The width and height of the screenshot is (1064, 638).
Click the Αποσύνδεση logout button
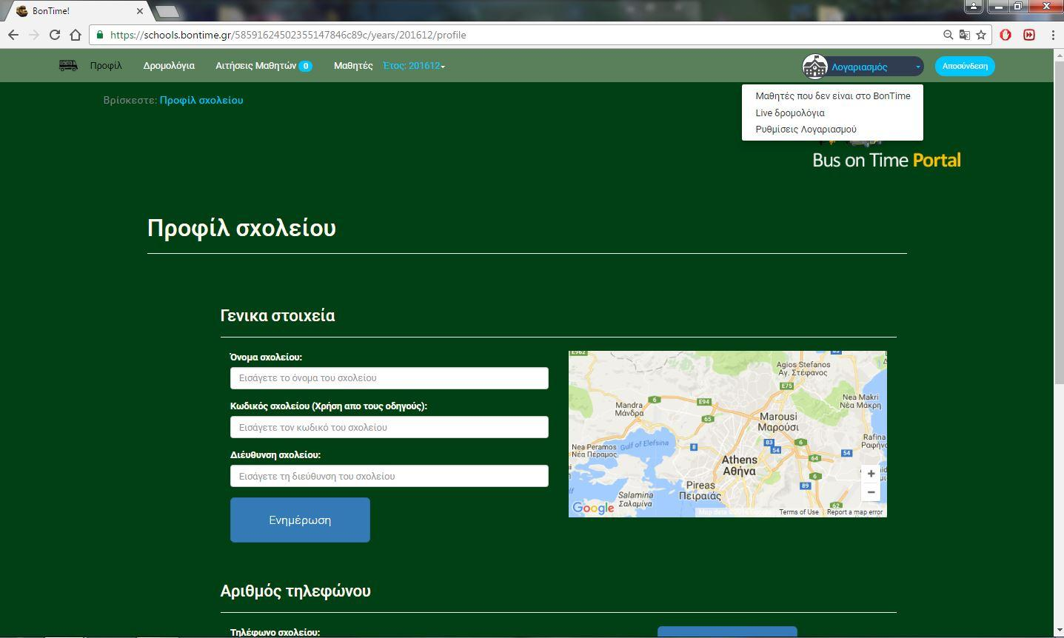965,66
